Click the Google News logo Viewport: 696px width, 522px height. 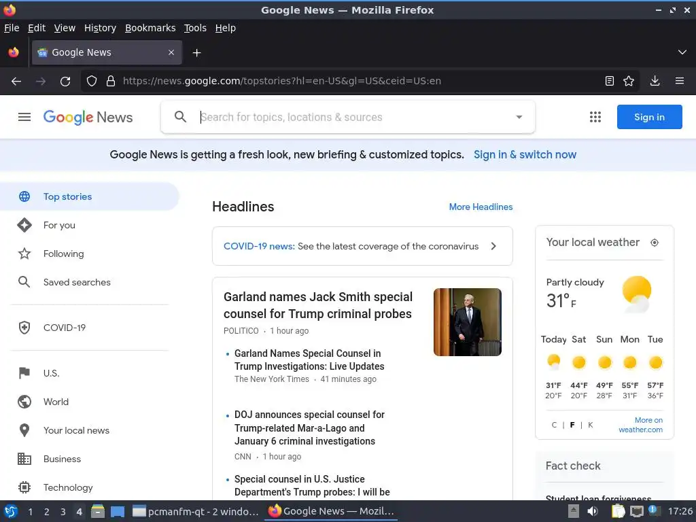pyautogui.click(x=88, y=117)
